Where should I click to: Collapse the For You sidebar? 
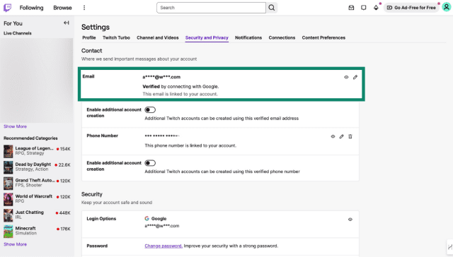pyautogui.click(x=67, y=23)
